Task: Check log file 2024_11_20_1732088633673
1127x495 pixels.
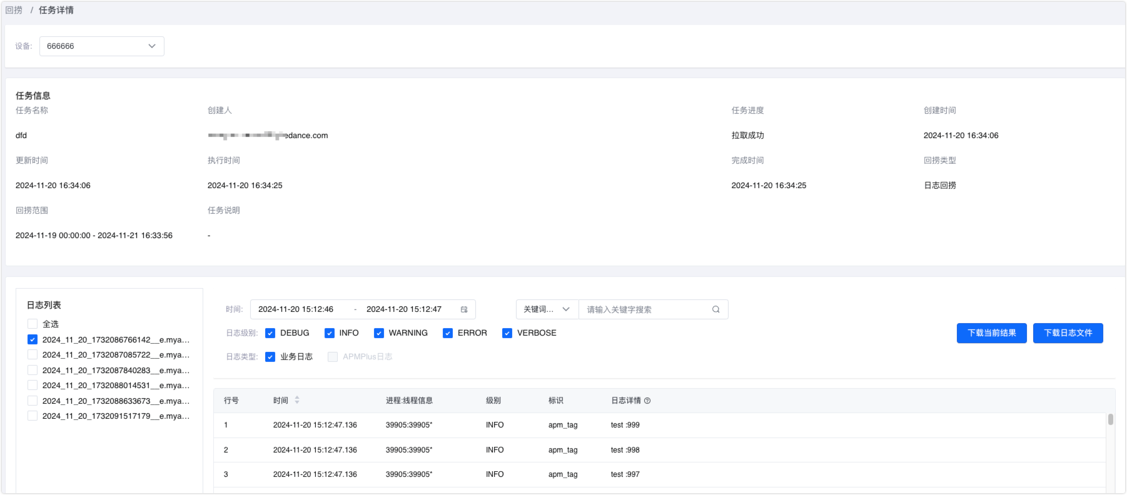Action: point(33,401)
